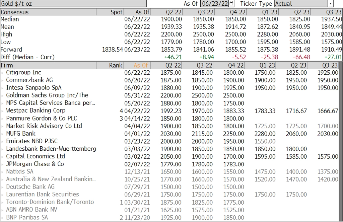
Task: Select the High consensus row label
Action: coord(6,34)
